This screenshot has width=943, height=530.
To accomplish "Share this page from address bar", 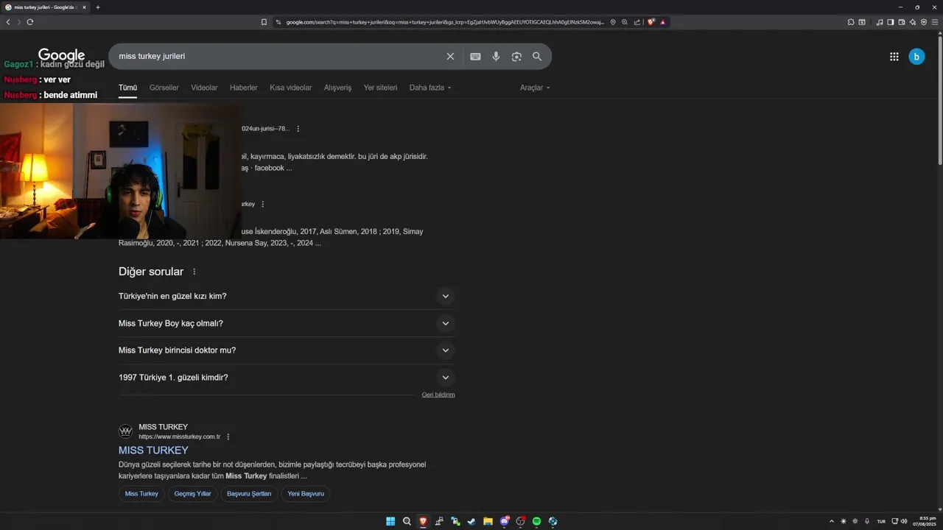I will tap(637, 22).
